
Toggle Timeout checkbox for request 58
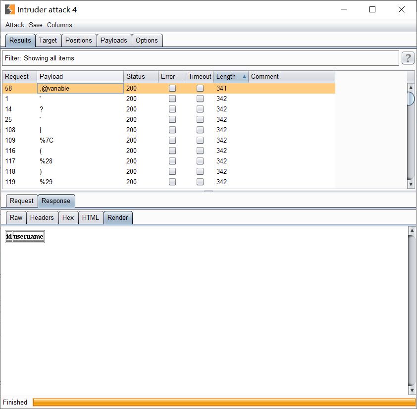pyautogui.click(x=200, y=88)
